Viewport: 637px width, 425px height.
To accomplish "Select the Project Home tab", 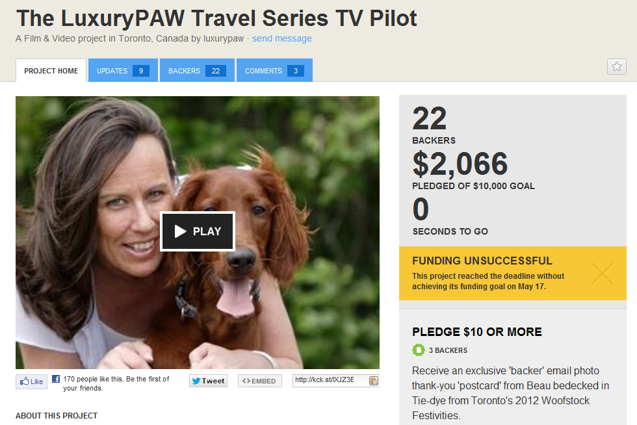I will click(51, 71).
